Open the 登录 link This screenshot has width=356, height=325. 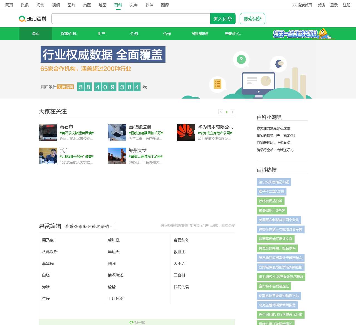tap(334, 5)
